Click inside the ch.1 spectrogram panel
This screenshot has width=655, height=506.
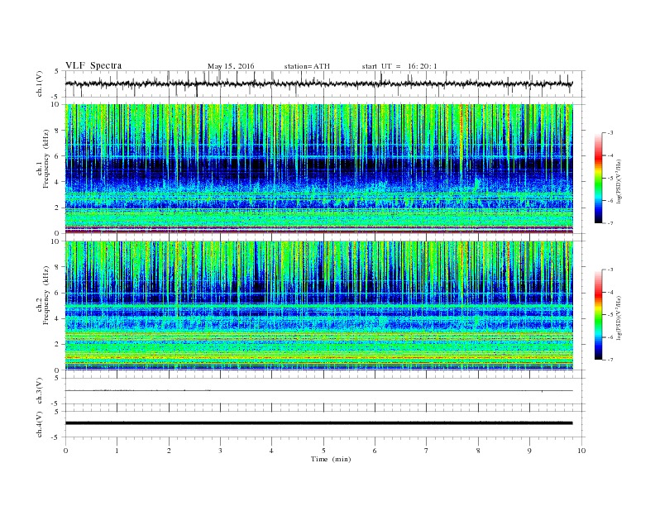click(x=318, y=169)
